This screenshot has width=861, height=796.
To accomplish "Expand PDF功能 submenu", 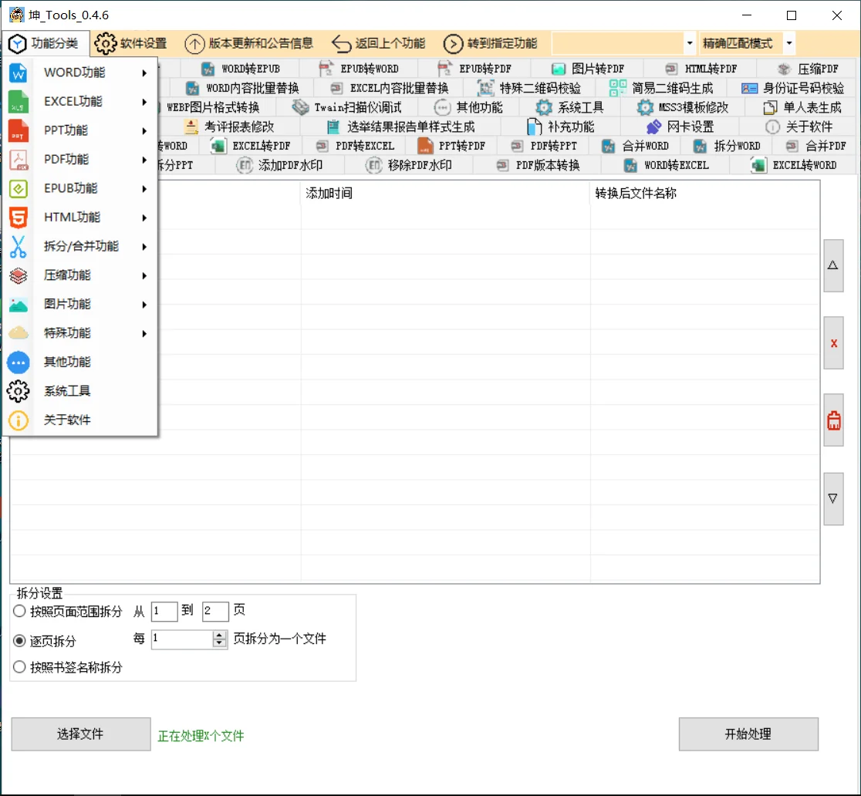I will (x=80, y=160).
